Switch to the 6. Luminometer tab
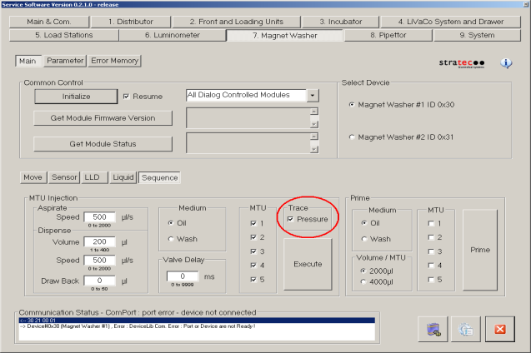This screenshot has height=353, width=531. pos(172,36)
